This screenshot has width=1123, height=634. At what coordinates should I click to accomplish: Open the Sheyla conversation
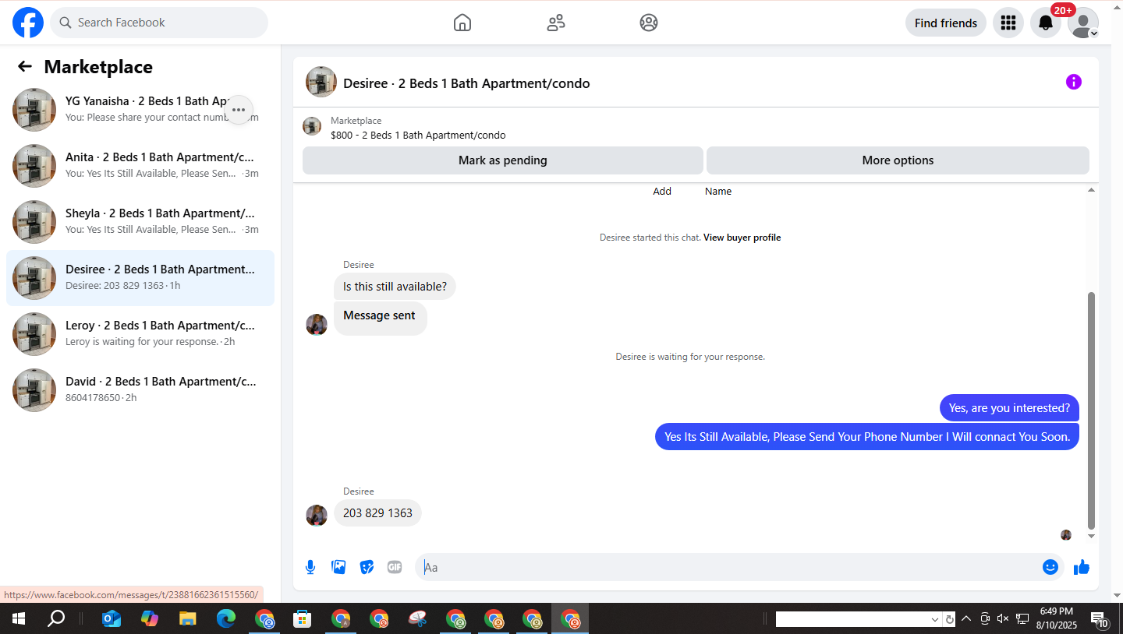pos(140,222)
